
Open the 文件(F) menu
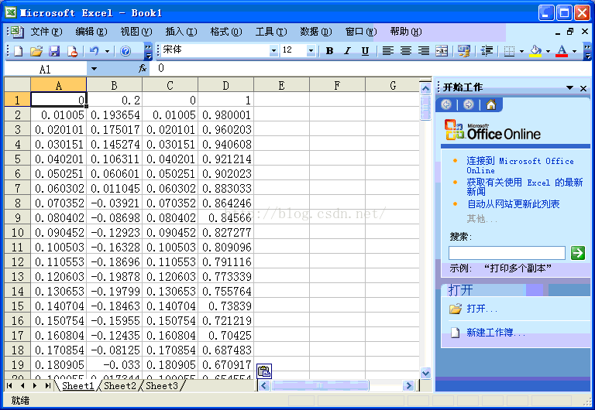tap(46, 32)
